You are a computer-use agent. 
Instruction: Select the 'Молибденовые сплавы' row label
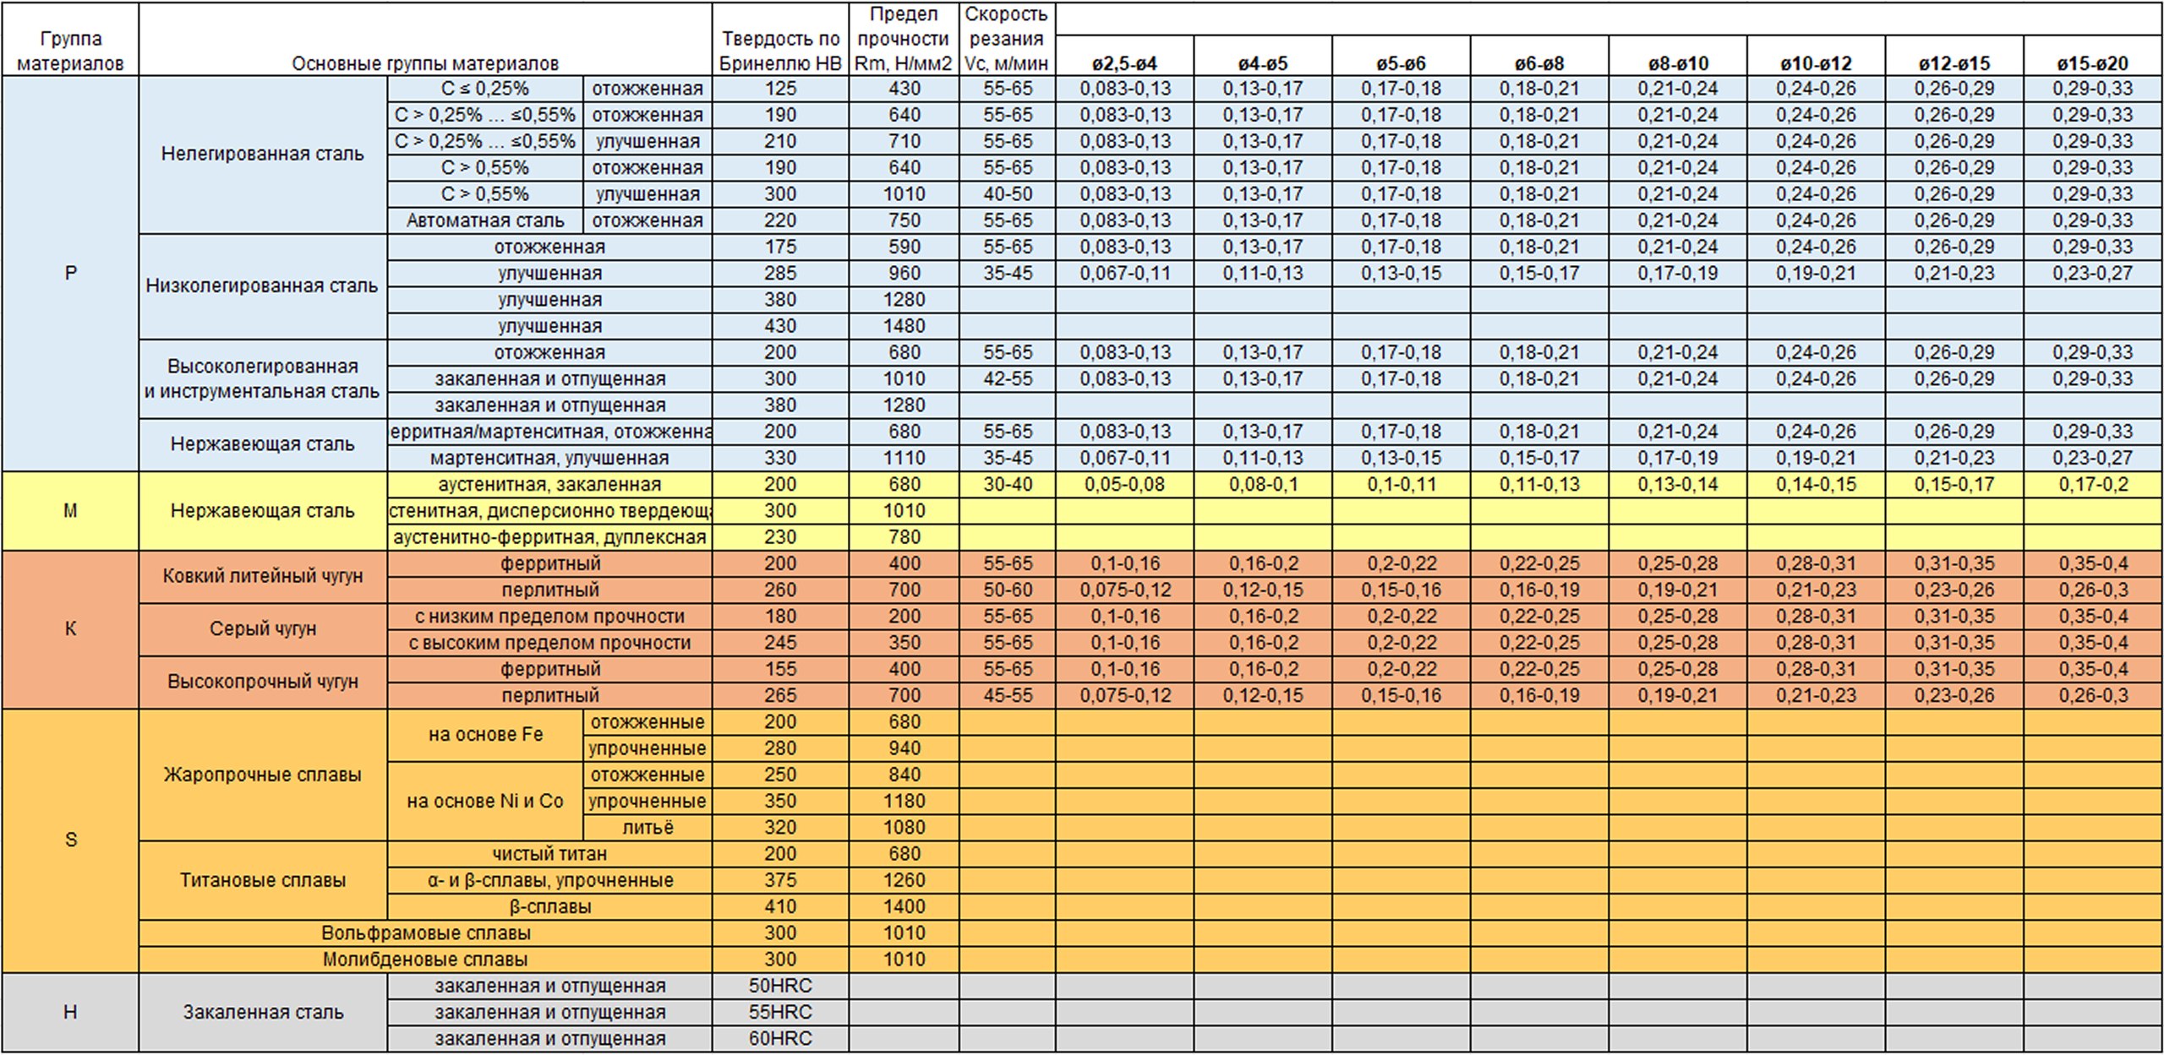coord(425,960)
